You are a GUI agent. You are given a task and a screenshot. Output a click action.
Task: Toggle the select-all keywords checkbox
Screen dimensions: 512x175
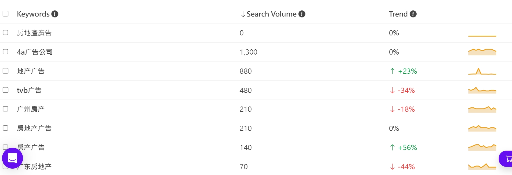(x=6, y=14)
